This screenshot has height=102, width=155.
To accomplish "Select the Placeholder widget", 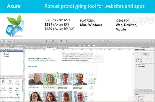I will pyautogui.click(x=3, y=89).
